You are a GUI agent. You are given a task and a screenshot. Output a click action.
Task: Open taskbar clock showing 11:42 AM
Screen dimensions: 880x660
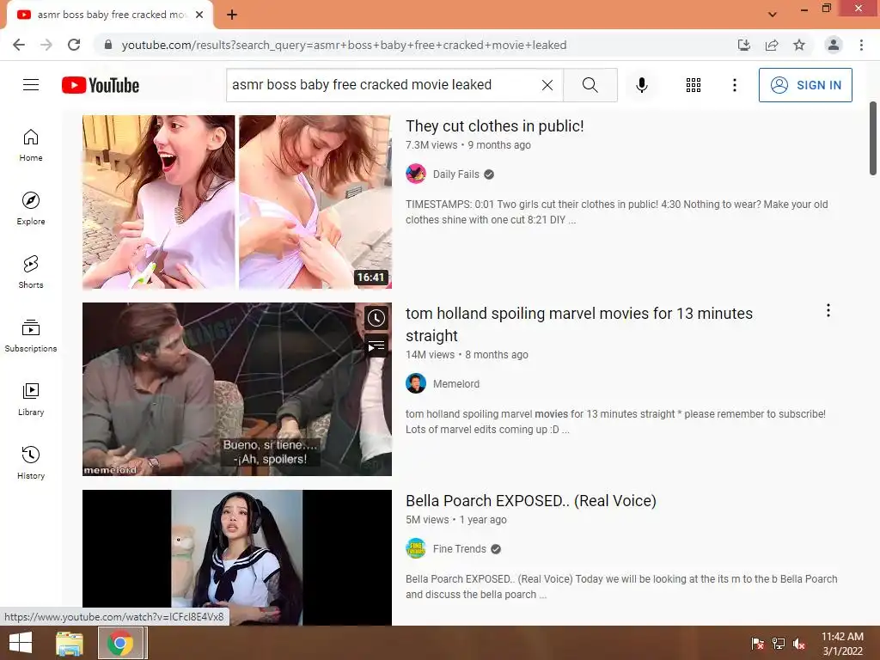[842, 644]
